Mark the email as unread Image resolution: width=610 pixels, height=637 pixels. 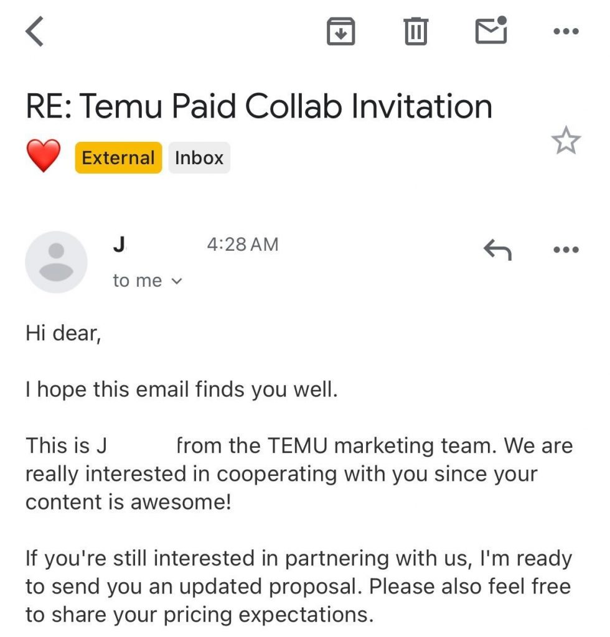[491, 31]
